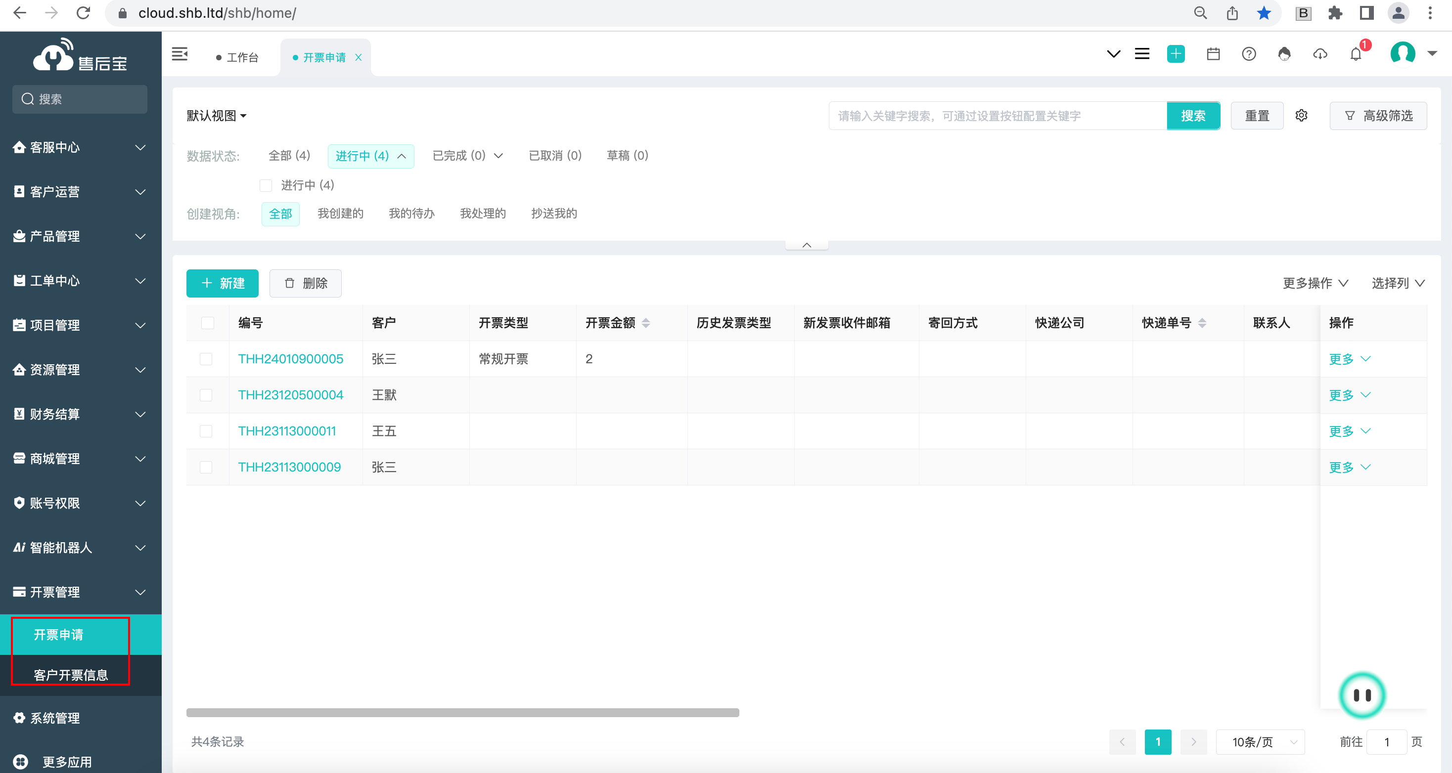Expand 客户运营 sidebar menu
The height and width of the screenshot is (773, 1452).
(x=80, y=192)
